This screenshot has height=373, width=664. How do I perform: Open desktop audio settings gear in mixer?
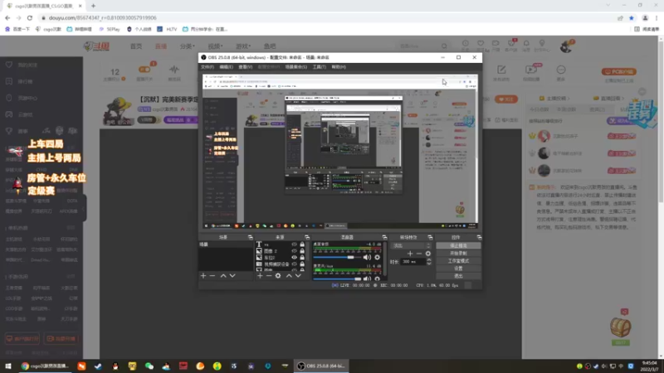(x=378, y=257)
